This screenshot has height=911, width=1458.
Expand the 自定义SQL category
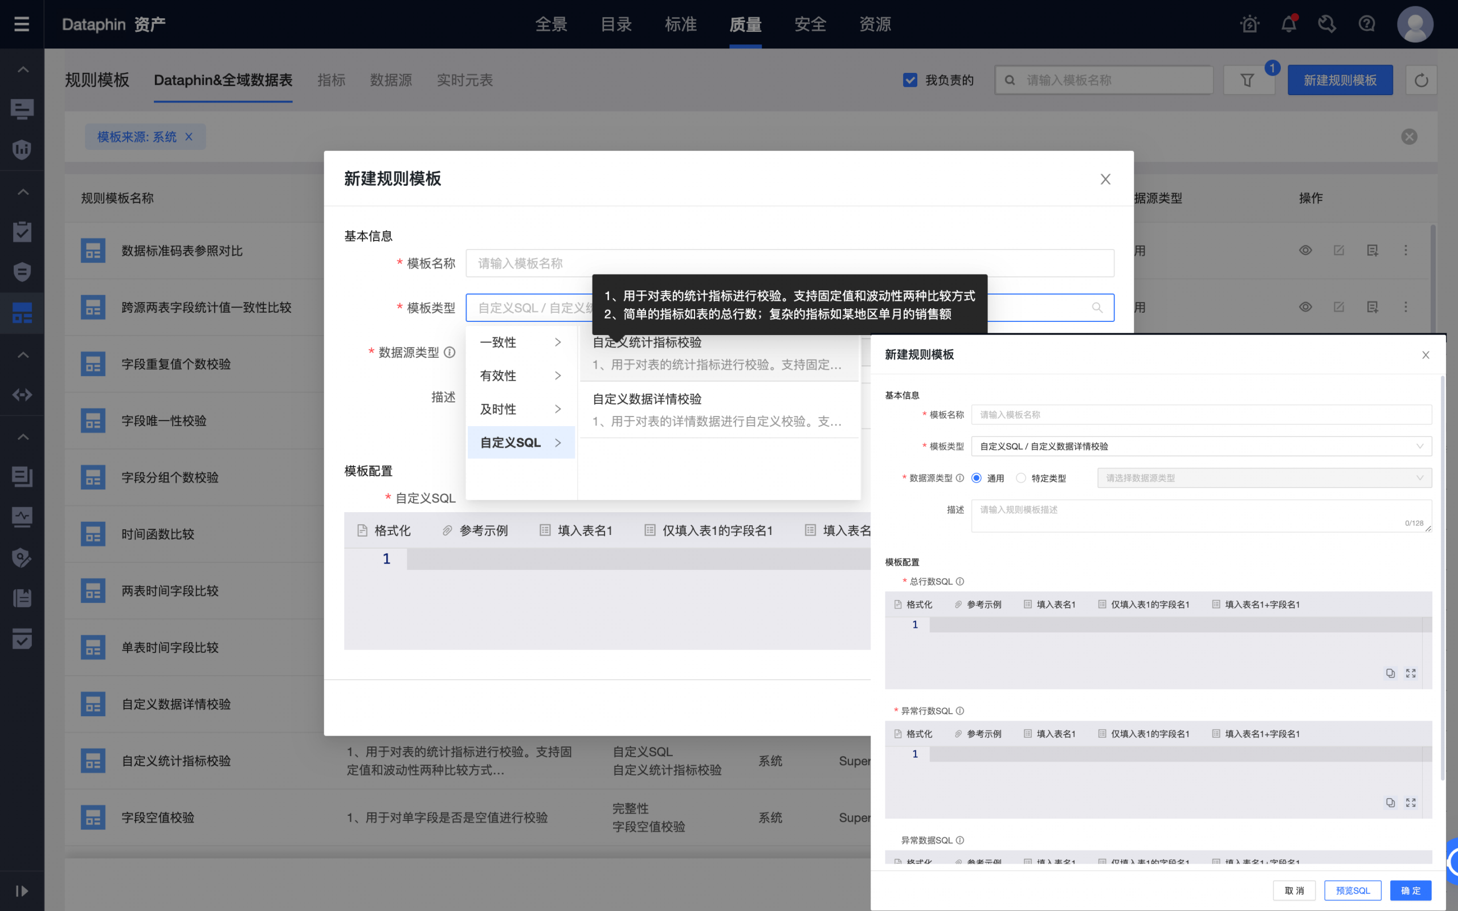(x=521, y=442)
